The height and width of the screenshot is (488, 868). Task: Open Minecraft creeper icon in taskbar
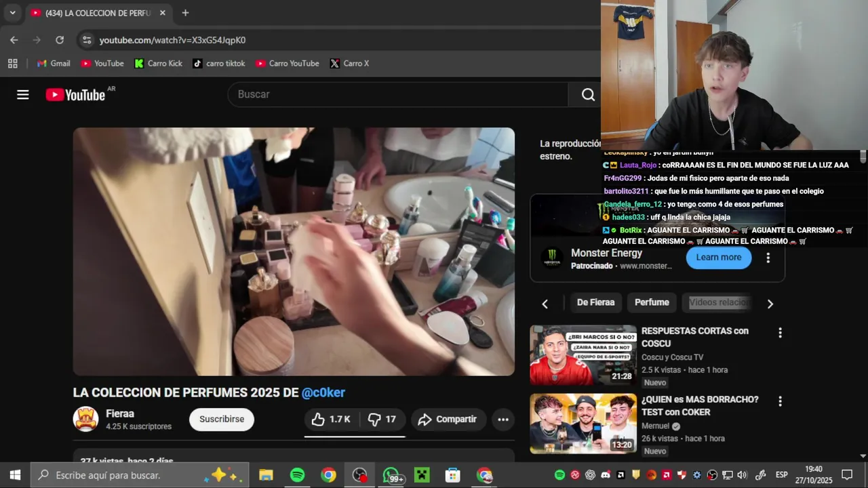[422, 475]
